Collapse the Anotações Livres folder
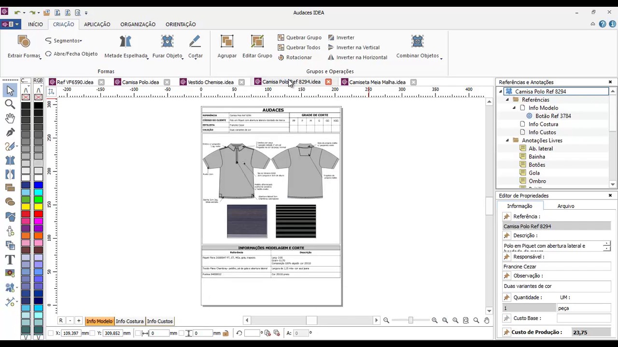Viewport: 618px width, 347px height. (x=507, y=140)
